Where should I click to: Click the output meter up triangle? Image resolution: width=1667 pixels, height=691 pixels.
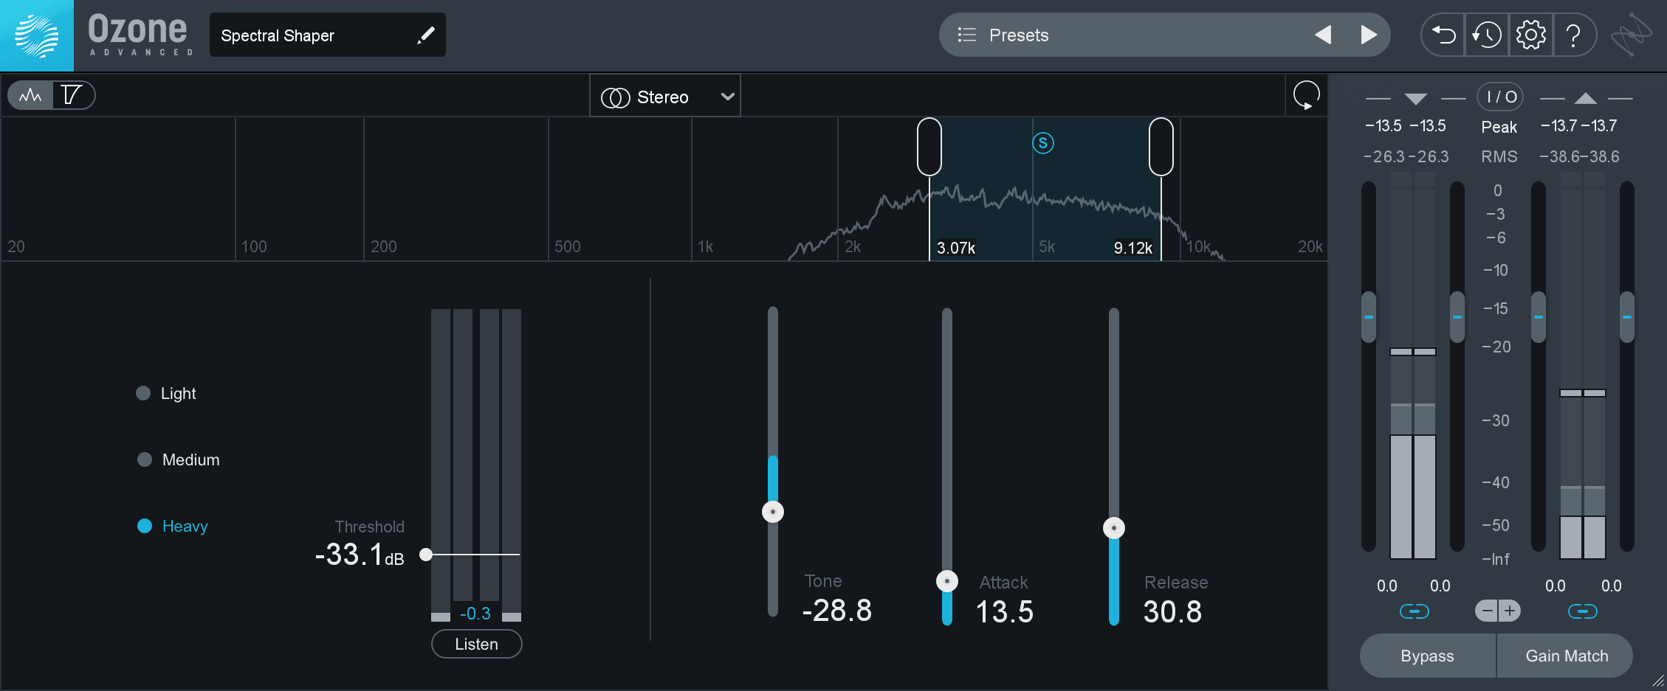[x=1585, y=98]
